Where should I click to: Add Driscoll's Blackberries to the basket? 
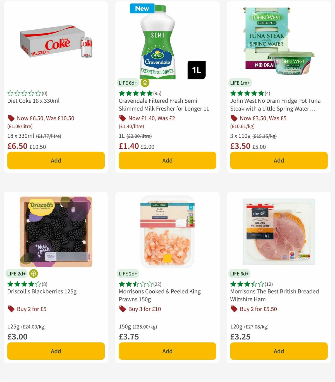56,351
